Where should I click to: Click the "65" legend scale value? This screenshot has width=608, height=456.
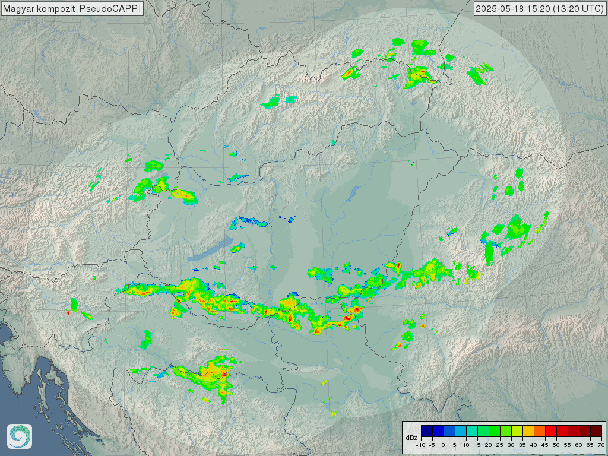coord(590,445)
